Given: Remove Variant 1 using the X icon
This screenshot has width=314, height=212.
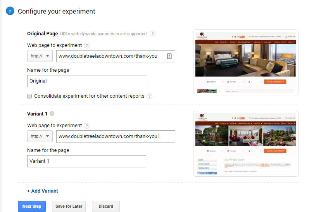Looking at the screenshot, I should pyautogui.click(x=52, y=114).
